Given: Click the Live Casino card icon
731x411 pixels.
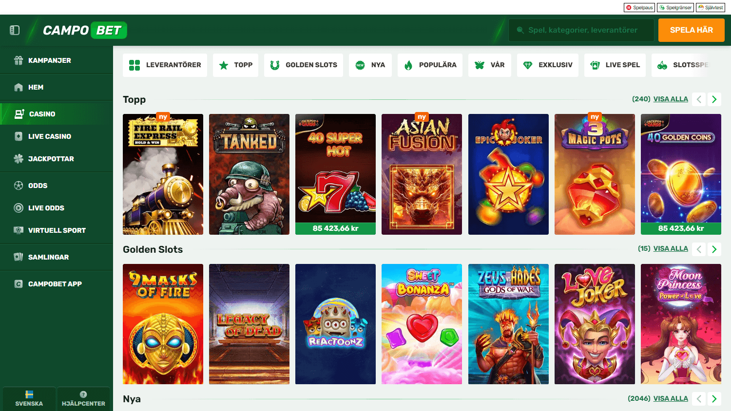Looking at the screenshot, I should [x=19, y=136].
